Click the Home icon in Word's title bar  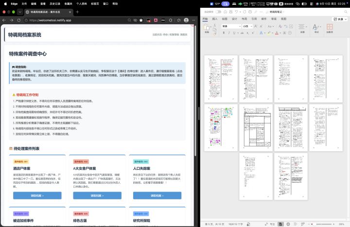pos(225,12)
